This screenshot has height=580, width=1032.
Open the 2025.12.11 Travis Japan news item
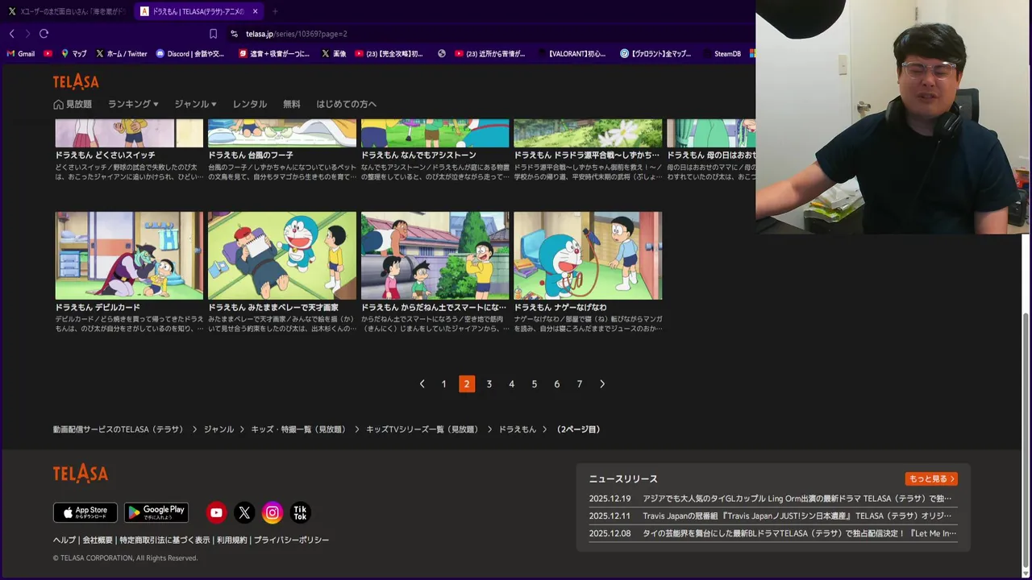tap(772, 516)
